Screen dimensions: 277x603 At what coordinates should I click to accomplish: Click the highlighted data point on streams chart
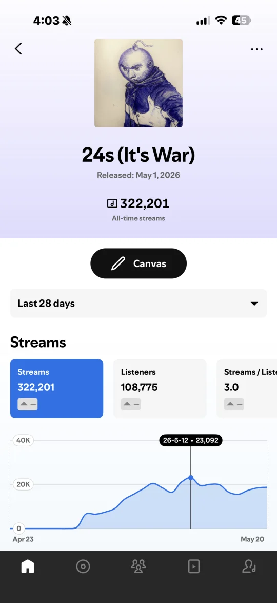[190, 478]
